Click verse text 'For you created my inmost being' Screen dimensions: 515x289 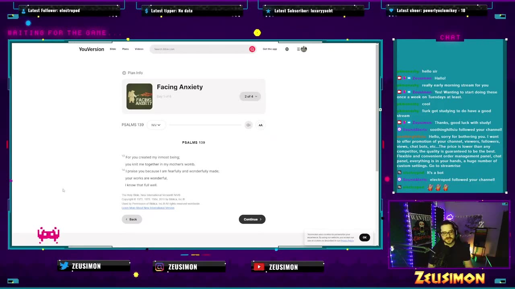(152, 157)
